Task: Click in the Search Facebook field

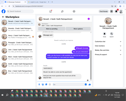Action: 20,11
